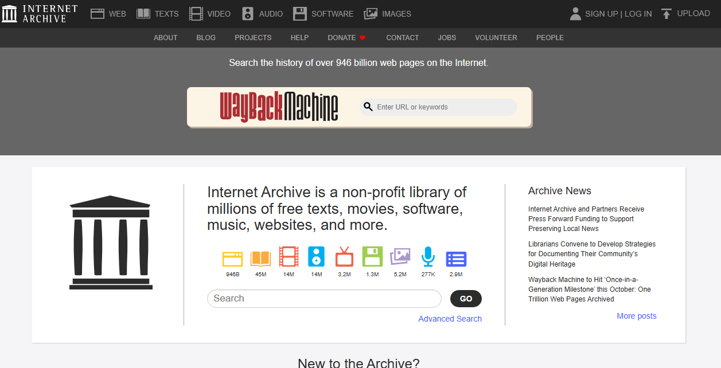The width and height of the screenshot is (721, 368).
Task: Click the Internet Archive logo in top bar
Action: 40,14
